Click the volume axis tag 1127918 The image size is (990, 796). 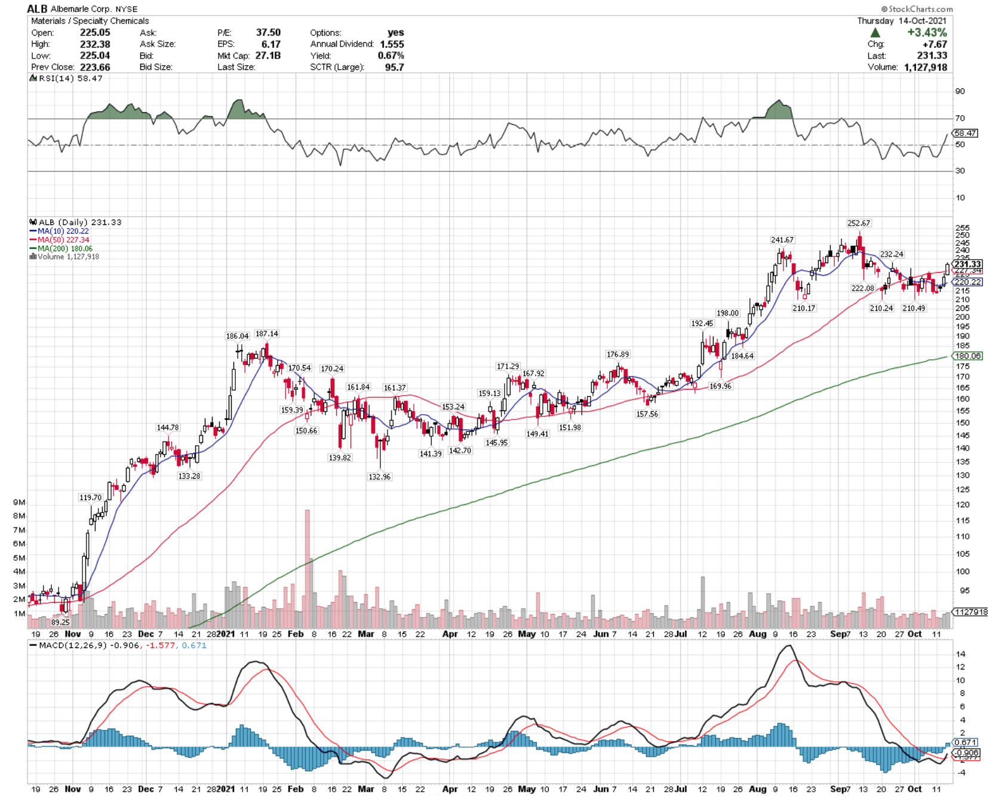[x=970, y=612]
